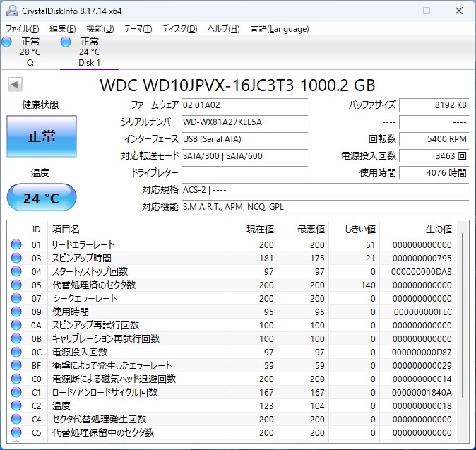Screen dimensions: 476x450
Task: Switch to the Disk 1 tab
Action: [89, 52]
